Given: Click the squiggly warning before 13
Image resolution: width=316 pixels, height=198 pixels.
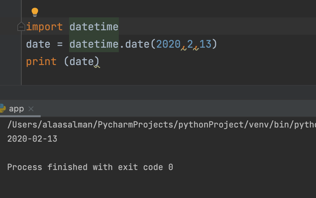Looking at the screenshot, I should click(x=196, y=48).
